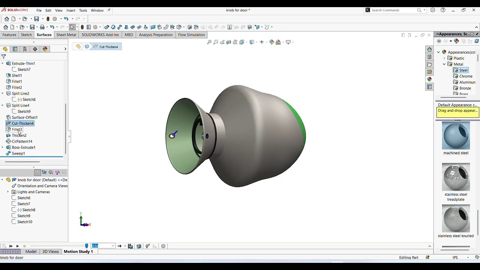
Task: Pin the Appearances task pane
Action: pos(477,34)
